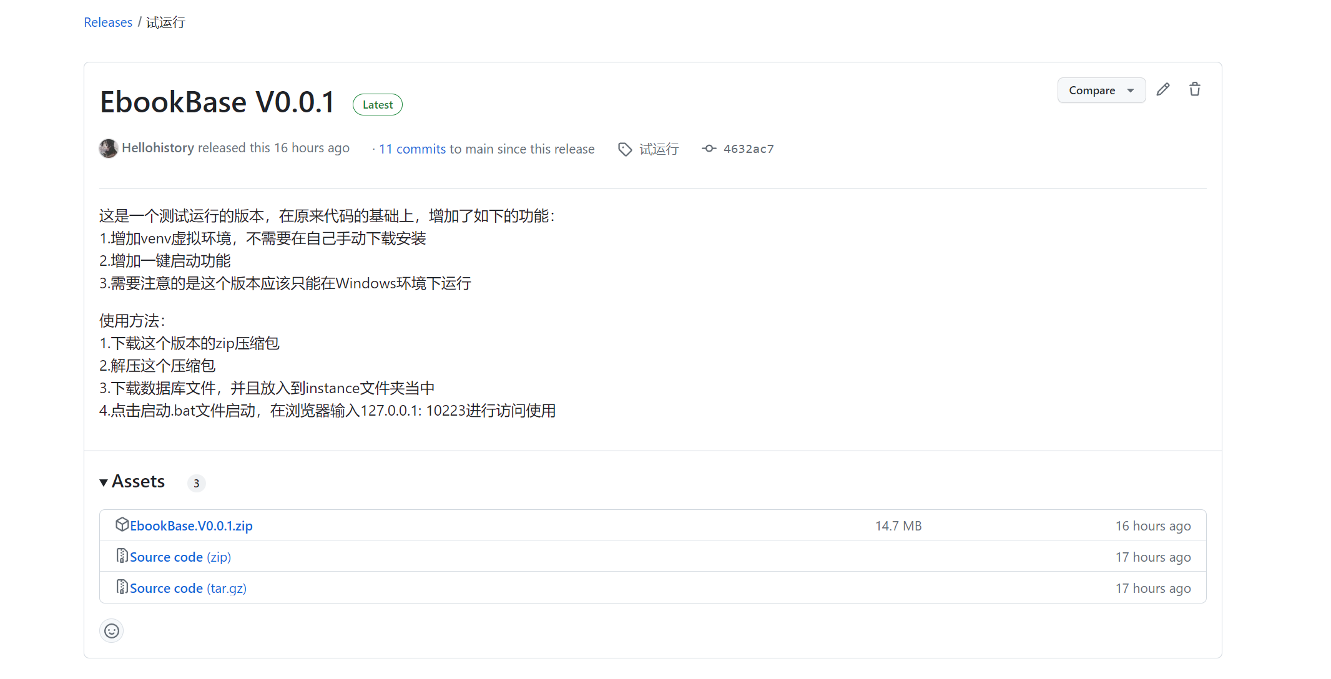Open the emoji reaction picker

[x=112, y=631]
